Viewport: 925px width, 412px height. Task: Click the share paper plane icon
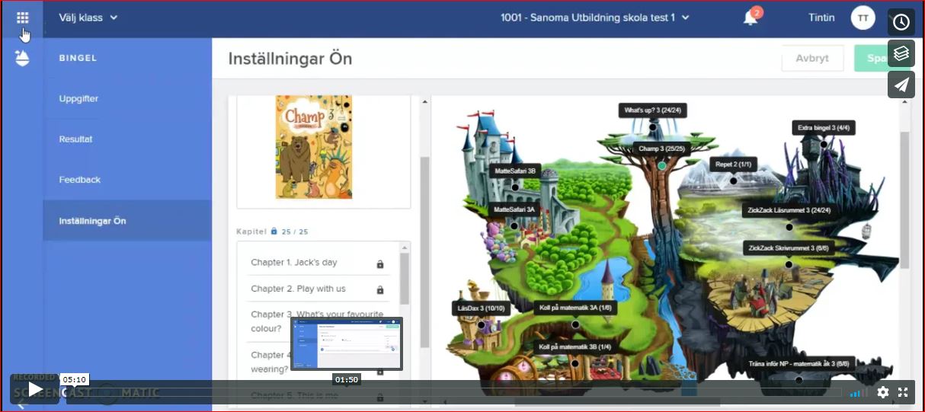[x=901, y=85]
